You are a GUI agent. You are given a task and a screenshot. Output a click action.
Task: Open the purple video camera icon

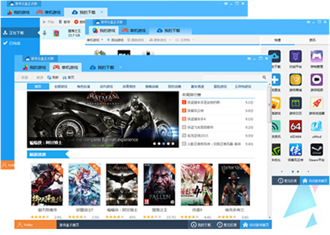coord(316,79)
